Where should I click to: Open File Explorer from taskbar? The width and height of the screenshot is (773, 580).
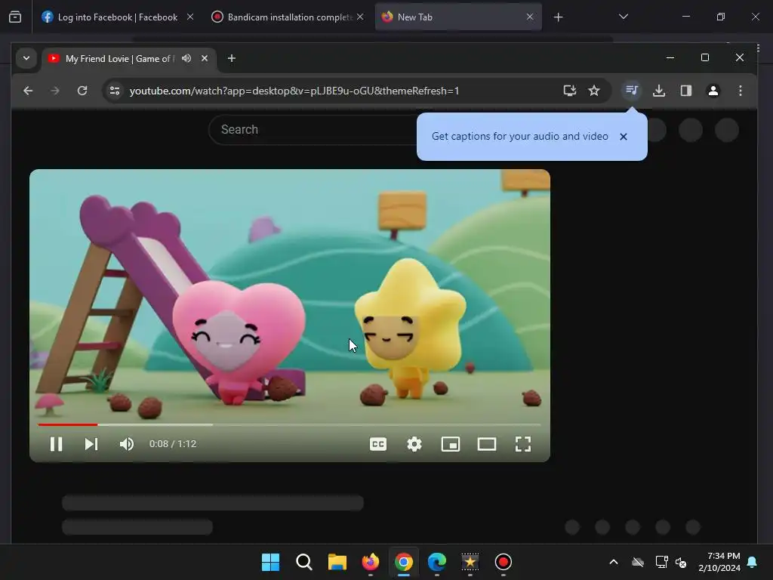click(x=337, y=562)
